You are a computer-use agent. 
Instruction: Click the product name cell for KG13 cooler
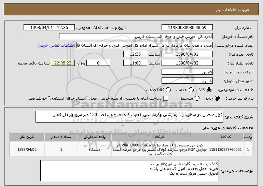[160, 149]
